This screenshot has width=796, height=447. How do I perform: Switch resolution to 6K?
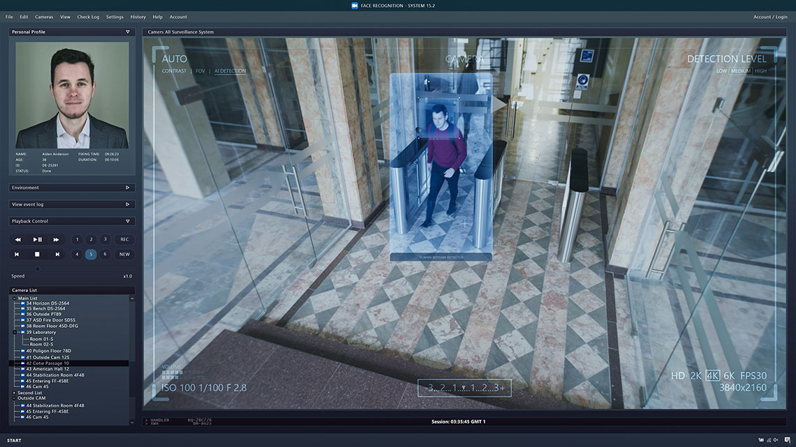pos(729,376)
